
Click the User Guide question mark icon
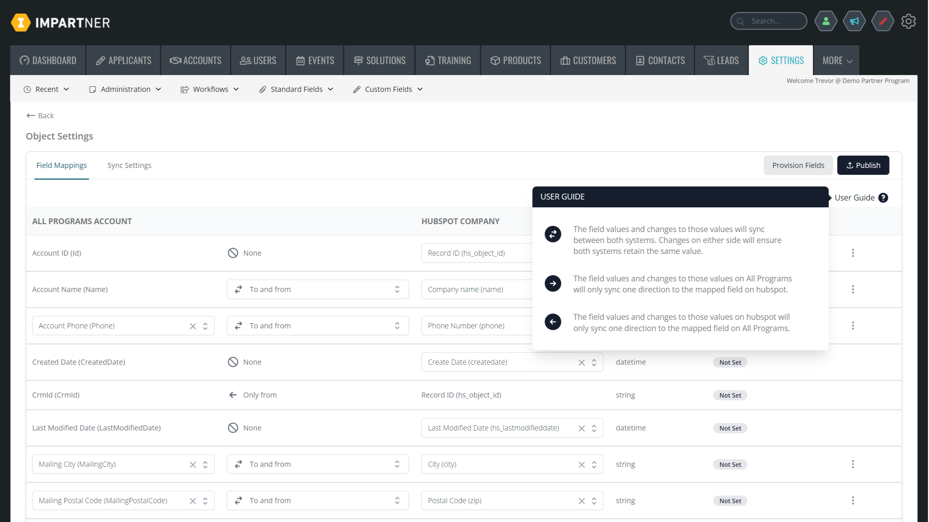(883, 197)
